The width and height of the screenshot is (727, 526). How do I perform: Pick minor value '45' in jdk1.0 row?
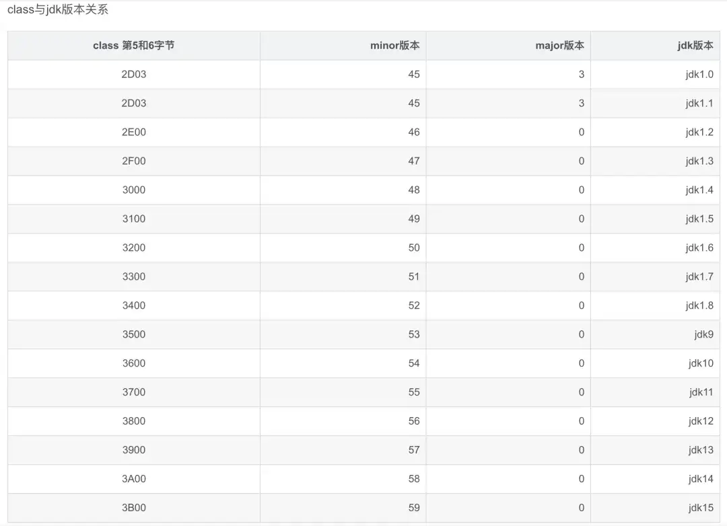tap(414, 74)
